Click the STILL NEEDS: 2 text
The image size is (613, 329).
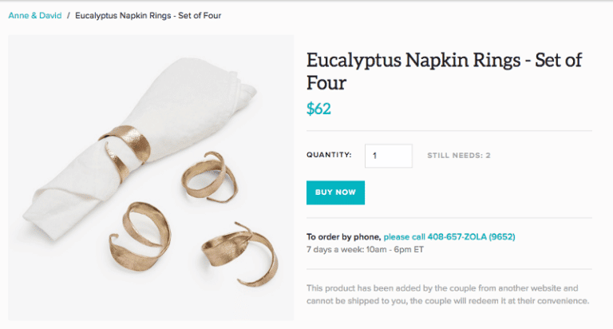coord(458,155)
